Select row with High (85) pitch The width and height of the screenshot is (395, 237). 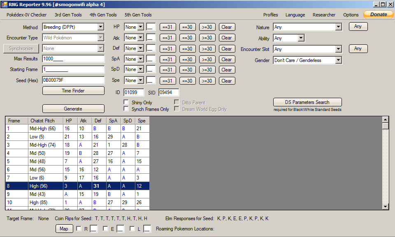pos(78,202)
